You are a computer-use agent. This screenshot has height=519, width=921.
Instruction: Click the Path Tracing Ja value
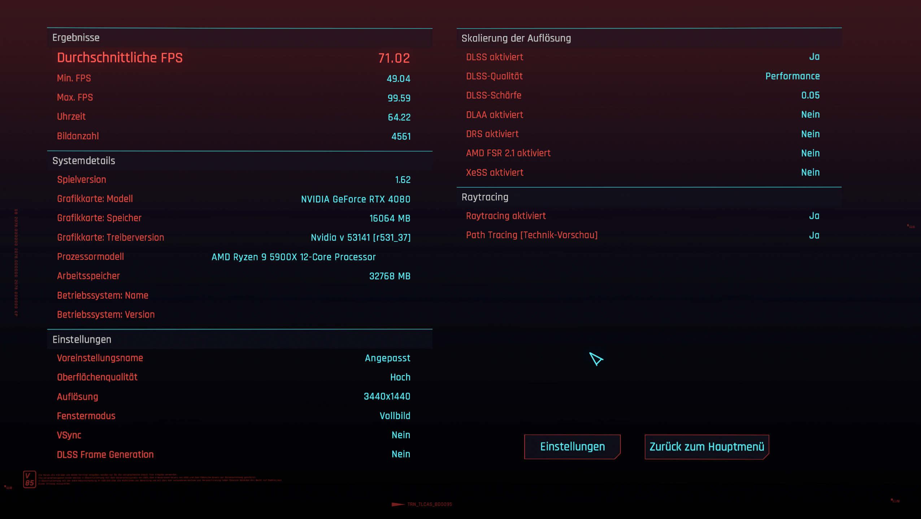click(814, 235)
